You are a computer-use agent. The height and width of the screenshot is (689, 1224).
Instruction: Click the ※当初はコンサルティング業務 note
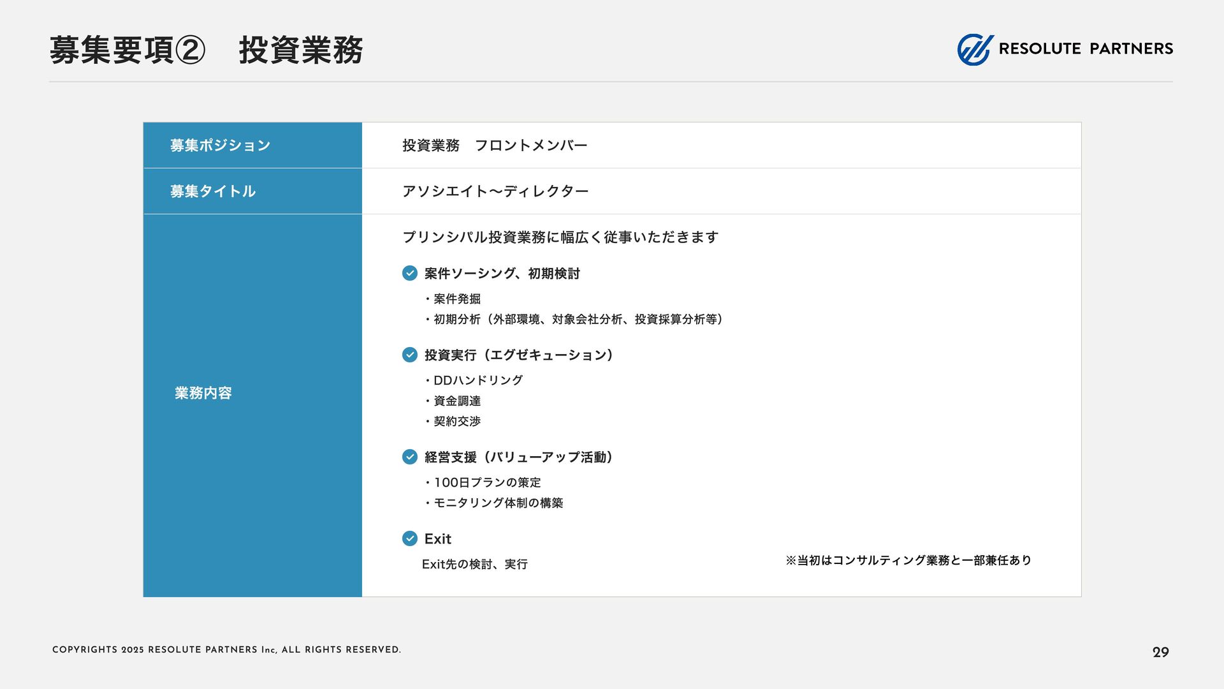pyautogui.click(x=908, y=560)
